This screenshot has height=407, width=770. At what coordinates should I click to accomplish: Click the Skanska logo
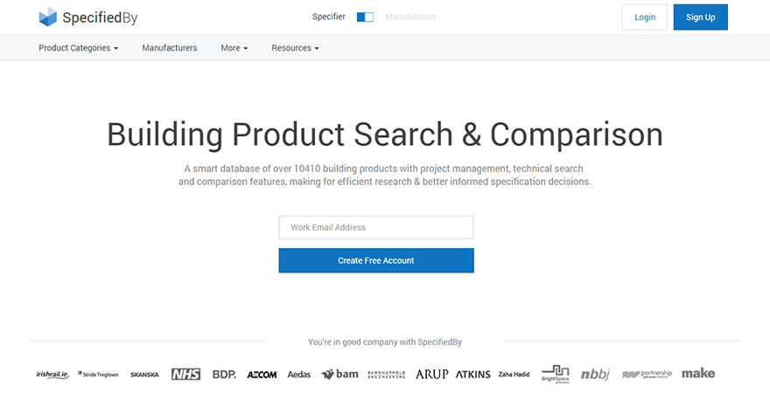(x=144, y=375)
